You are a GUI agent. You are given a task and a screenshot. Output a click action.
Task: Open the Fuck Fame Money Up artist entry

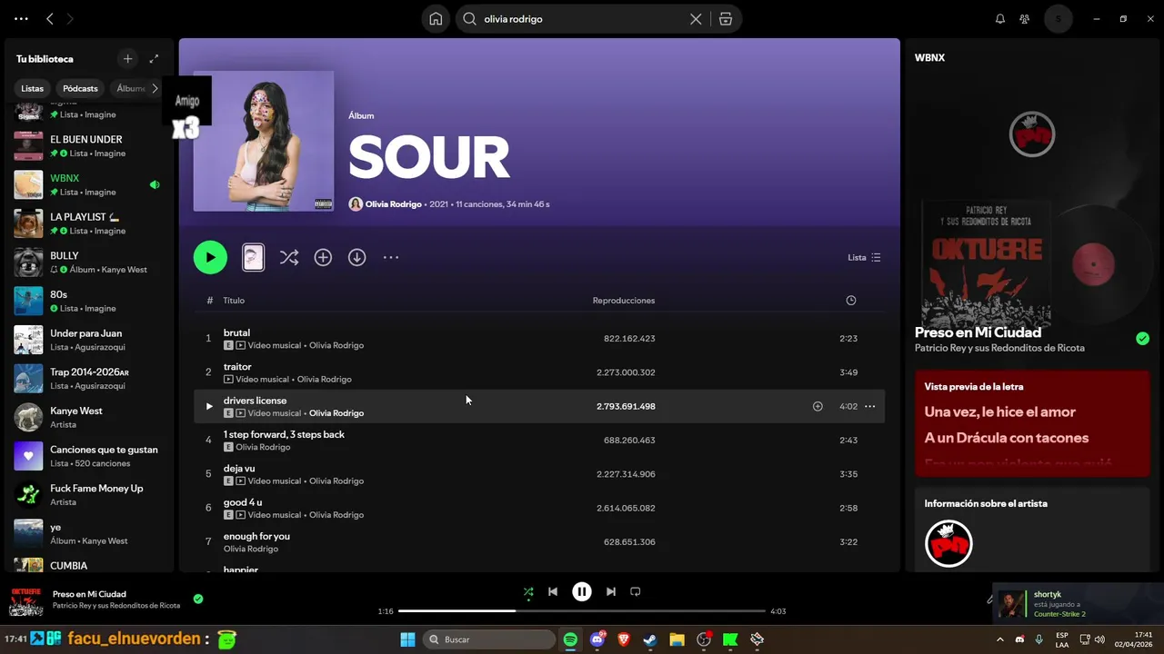[89, 494]
